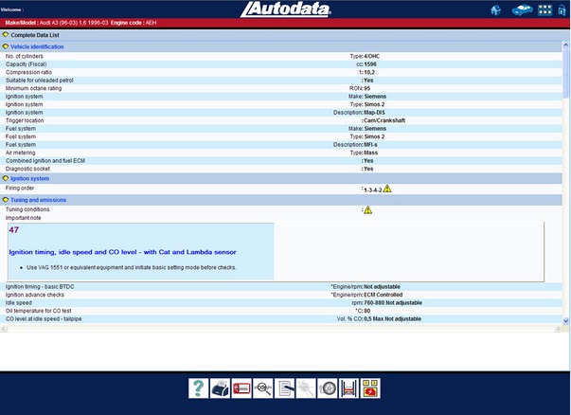Screen dimensions: 571x415
Task: Click the 'Air metering' row label
Action: coord(21,153)
